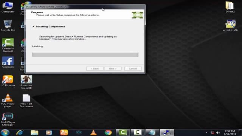Click the Show desktop strip
The image size is (242, 136).
[x=240, y=133]
